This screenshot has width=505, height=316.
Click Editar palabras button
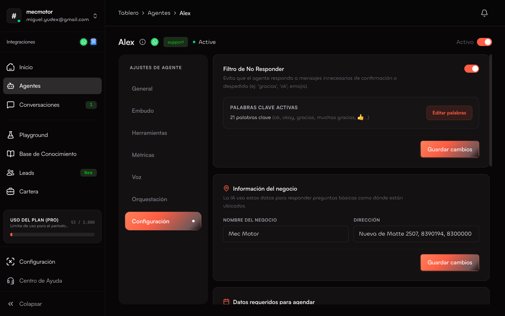(x=449, y=113)
